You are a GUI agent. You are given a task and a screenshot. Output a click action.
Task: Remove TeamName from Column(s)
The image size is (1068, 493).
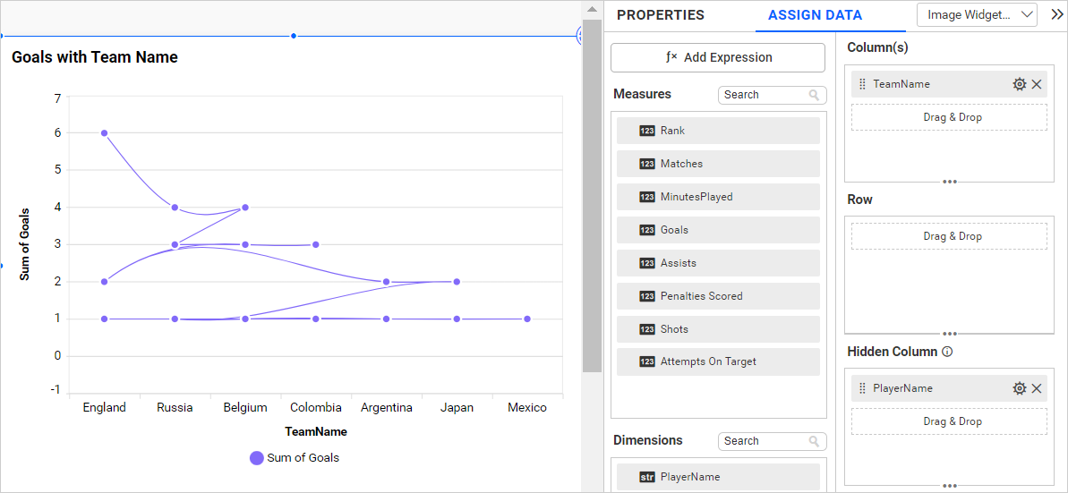(x=1037, y=84)
